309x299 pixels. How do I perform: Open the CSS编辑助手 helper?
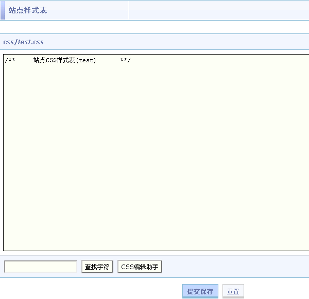pos(140,267)
